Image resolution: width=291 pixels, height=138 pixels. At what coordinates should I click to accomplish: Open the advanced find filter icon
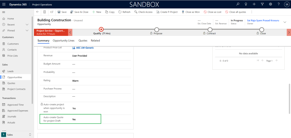click(x=262, y=4)
